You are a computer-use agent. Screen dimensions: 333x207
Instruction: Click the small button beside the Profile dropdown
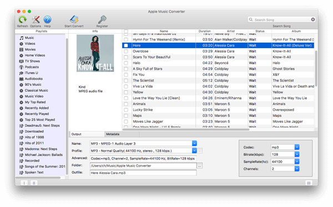[200, 151]
